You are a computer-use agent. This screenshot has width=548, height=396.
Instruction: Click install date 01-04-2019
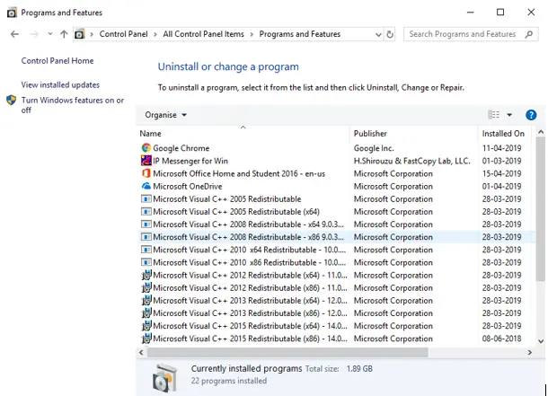[501, 186]
